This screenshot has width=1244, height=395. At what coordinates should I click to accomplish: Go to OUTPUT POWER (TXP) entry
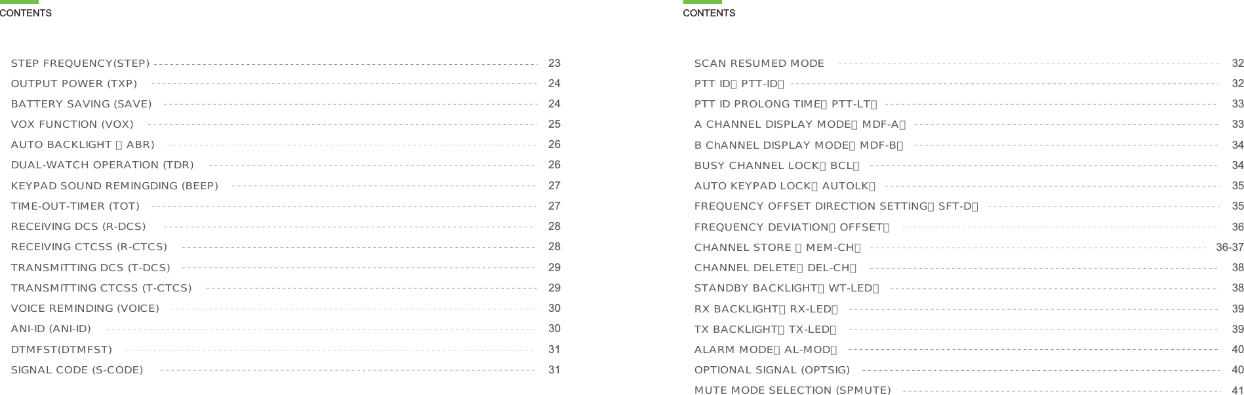74,84
